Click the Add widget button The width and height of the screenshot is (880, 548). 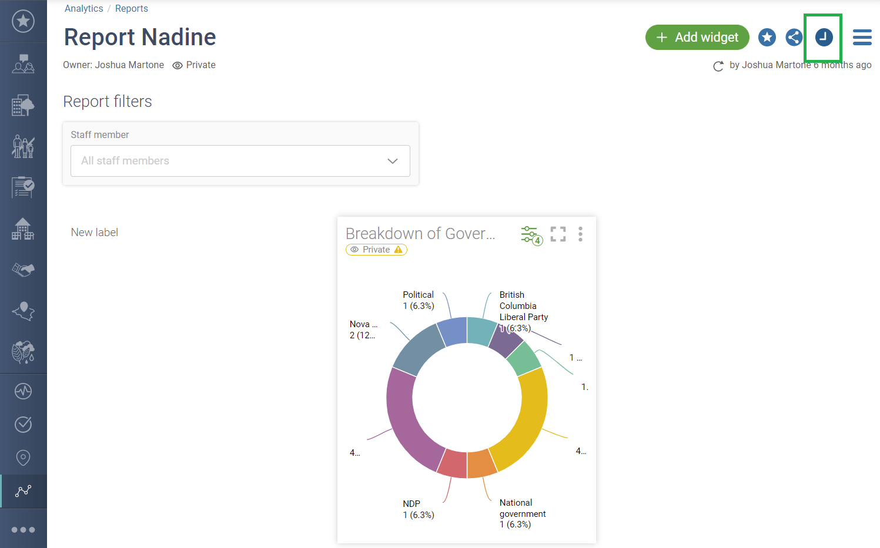pos(697,38)
